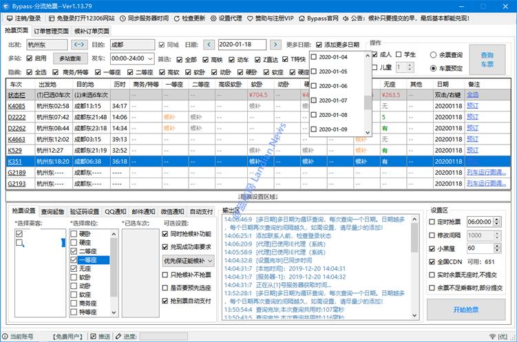The height and width of the screenshot is (342, 517).
Task: Open the 微信通知 tab
Action: click(172, 211)
